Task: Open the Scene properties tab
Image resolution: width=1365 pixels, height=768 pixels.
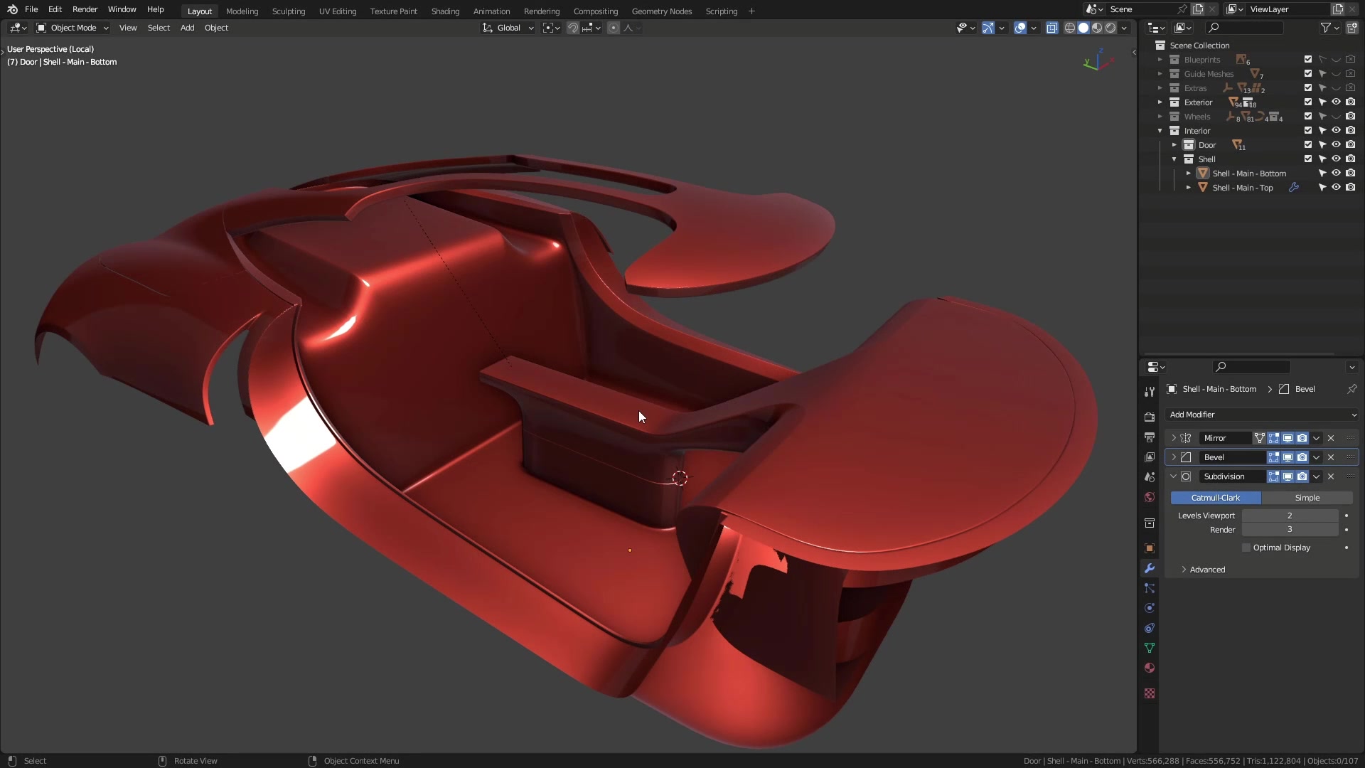Action: point(1150,477)
